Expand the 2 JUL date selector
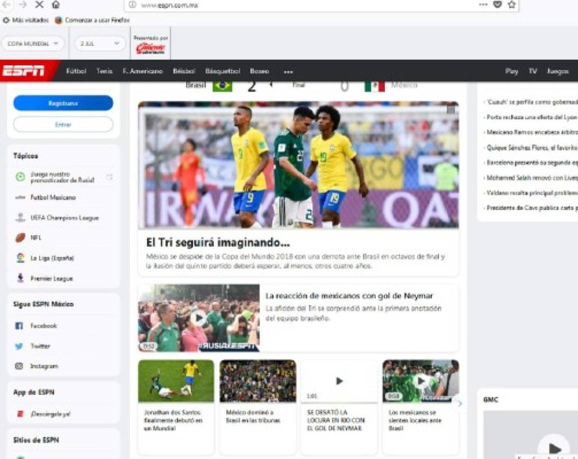The height and width of the screenshot is (459, 578). (99, 43)
